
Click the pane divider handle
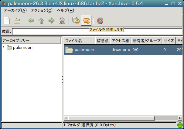(63, 80)
